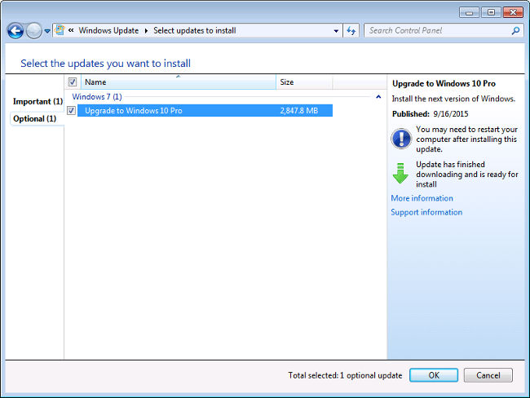Switch to the Important (1) tab
This screenshot has height=398, width=530.
[x=38, y=102]
